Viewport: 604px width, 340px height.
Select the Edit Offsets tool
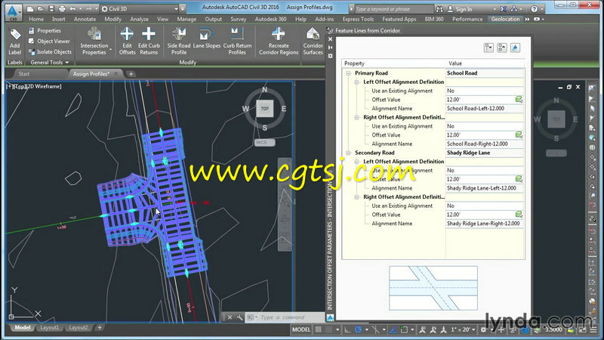coord(127,42)
